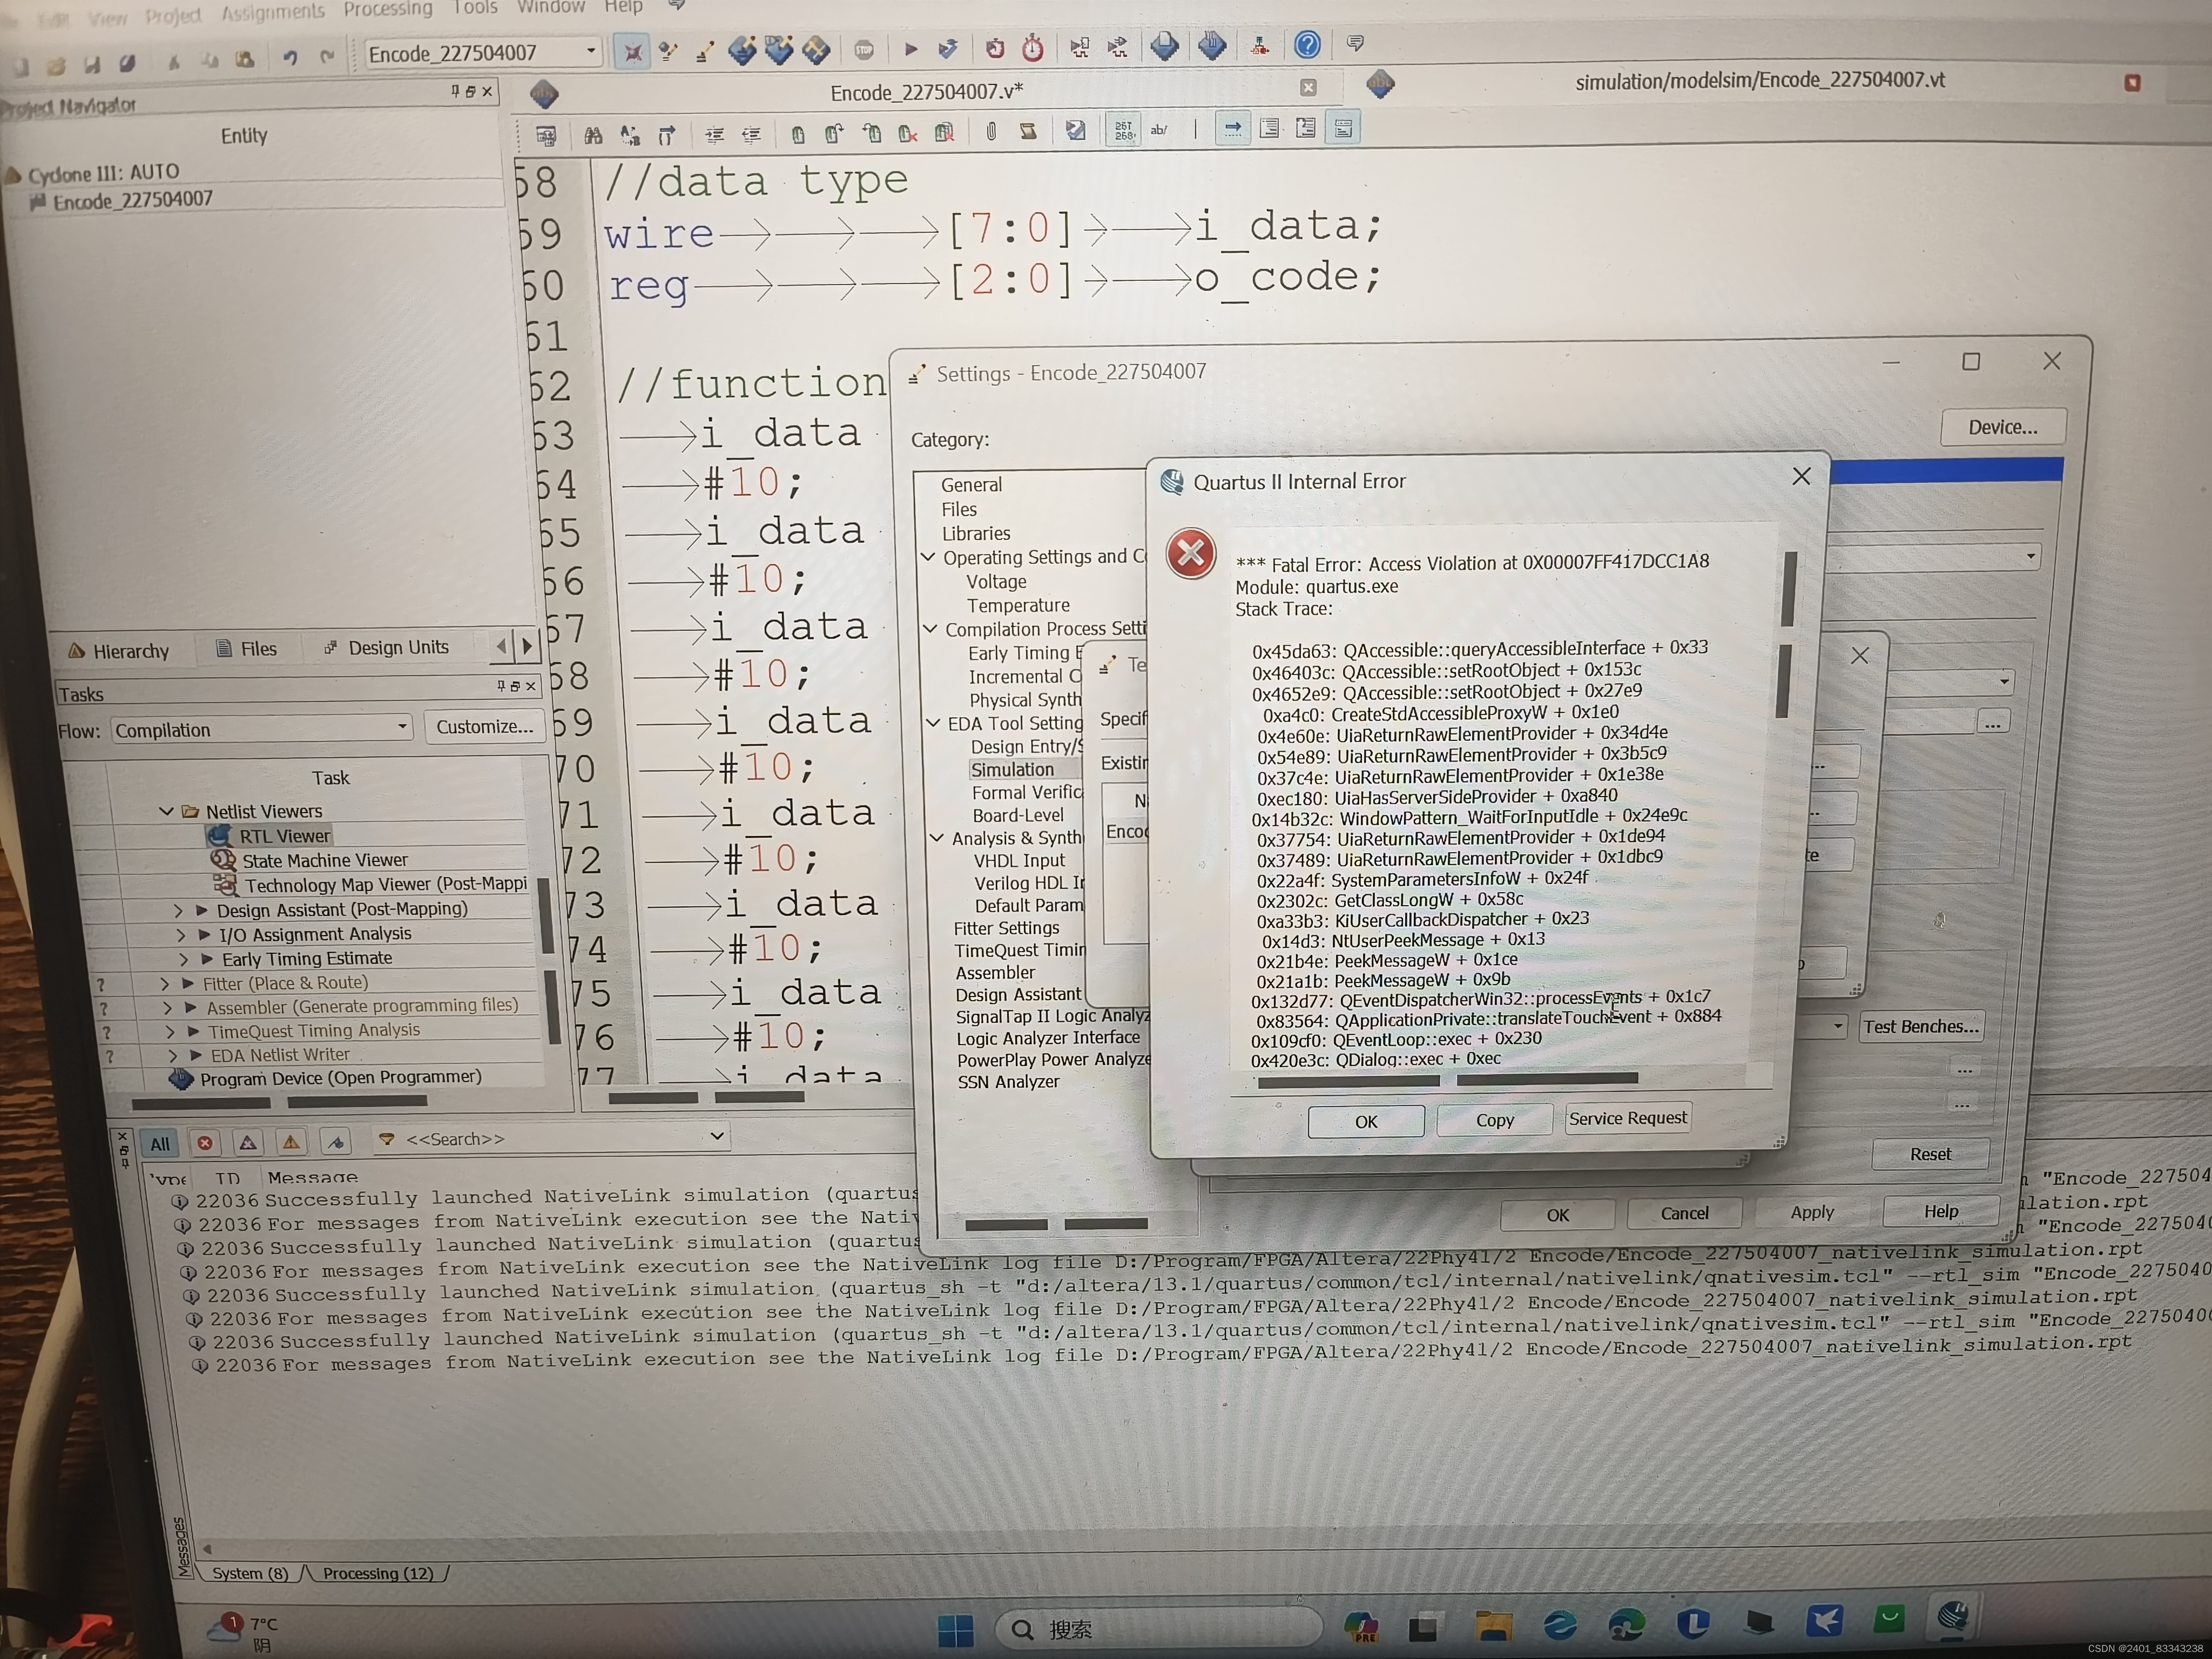This screenshot has height=1659, width=2212.
Task: Click TimeQuest timing analyzer clock icon
Action: pyautogui.click(x=1033, y=48)
